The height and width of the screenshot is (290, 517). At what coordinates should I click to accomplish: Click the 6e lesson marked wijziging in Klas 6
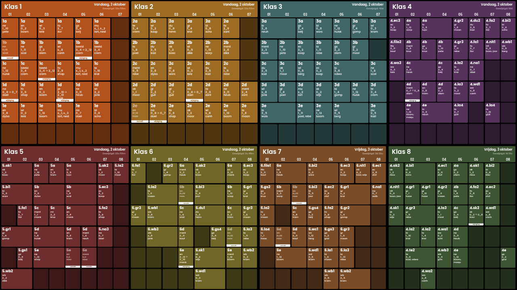coord(186,257)
